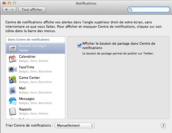Viewport: 172px width, 133px height.
Task: Click the Messages speech bubble icon
Action: coord(13,101)
